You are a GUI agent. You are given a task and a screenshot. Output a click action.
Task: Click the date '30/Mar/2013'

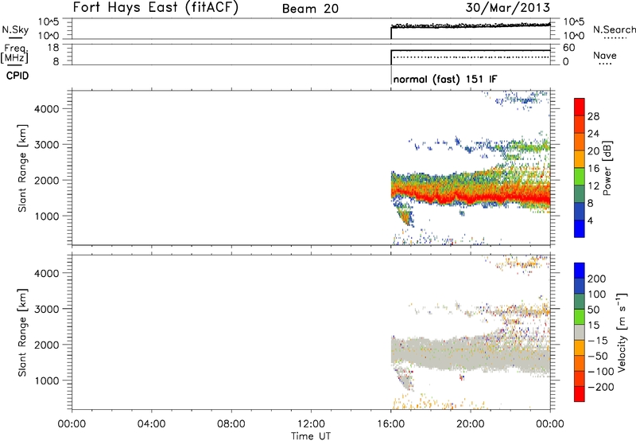pyautogui.click(x=507, y=7)
